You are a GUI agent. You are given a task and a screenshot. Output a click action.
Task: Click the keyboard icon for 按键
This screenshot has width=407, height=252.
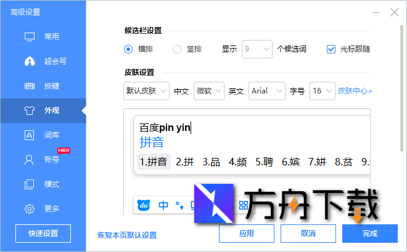pyautogui.click(x=30, y=86)
